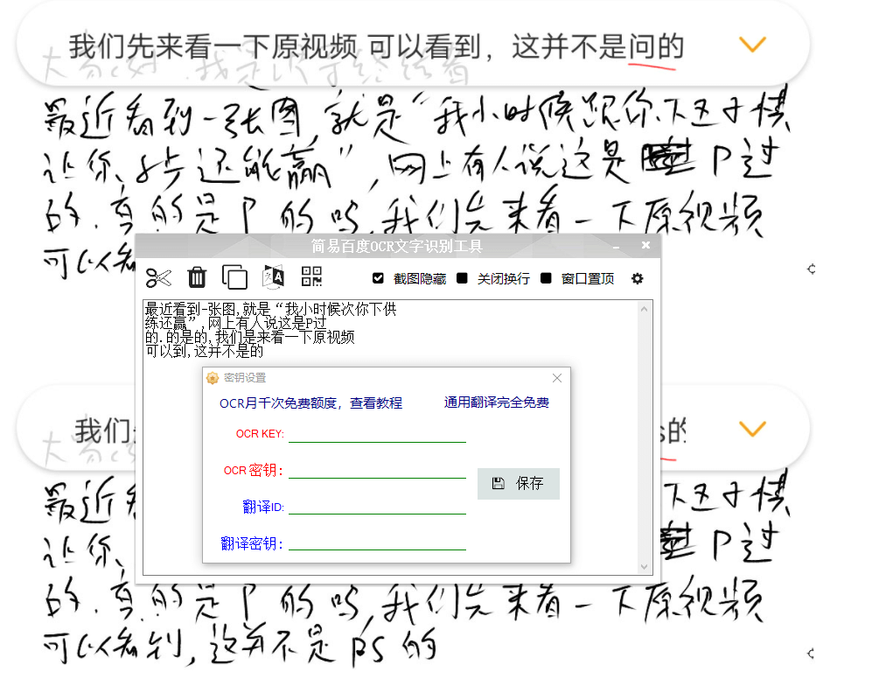Enable the 关闭换行 checkbox
This screenshot has height=686, width=872.
(x=462, y=277)
